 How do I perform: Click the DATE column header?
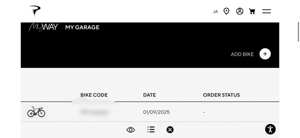point(149,95)
